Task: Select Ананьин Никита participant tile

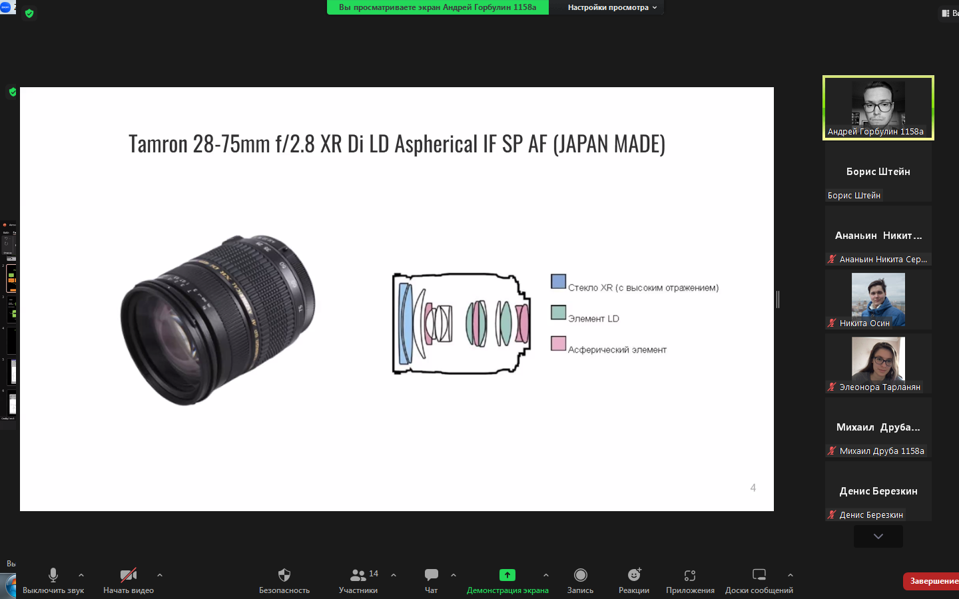Action: point(878,236)
